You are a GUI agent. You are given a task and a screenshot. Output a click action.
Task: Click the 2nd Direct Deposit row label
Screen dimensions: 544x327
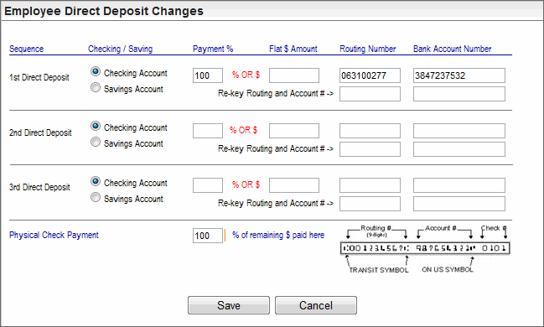pos(40,132)
